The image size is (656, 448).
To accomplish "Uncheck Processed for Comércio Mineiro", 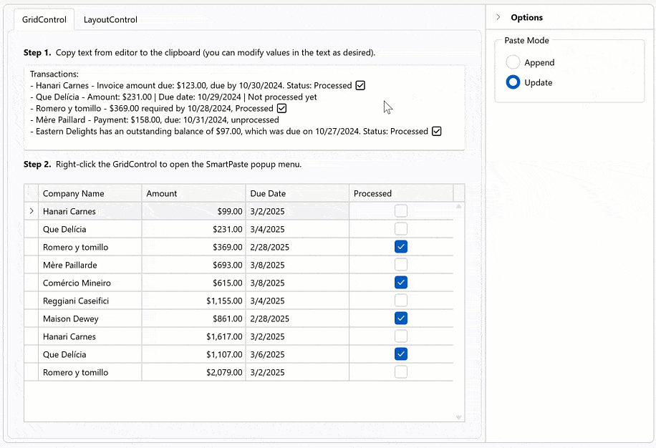I will pos(400,283).
